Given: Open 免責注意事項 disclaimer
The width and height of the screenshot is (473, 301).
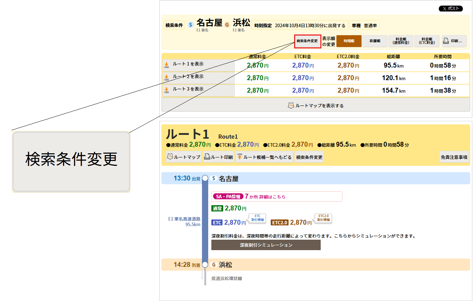Looking at the screenshot, I should [454, 157].
